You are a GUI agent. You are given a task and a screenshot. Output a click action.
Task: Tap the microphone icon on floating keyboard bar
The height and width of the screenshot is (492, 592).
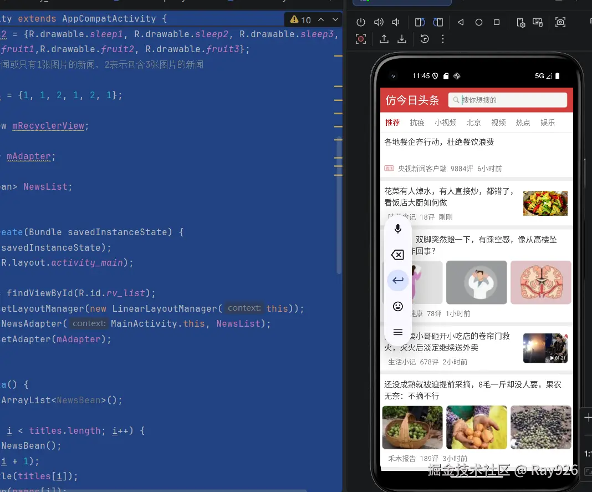pos(397,229)
